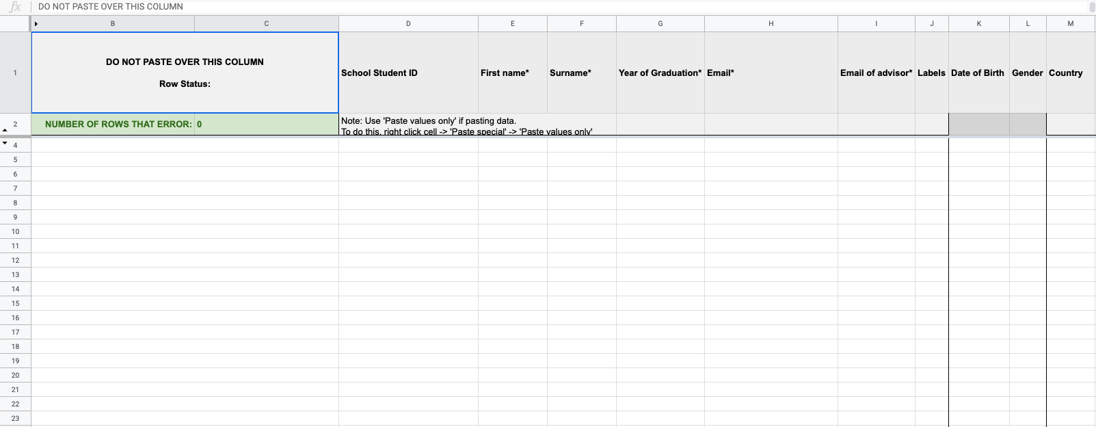Click the merged 'Row Status:' header cell
The height and width of the screenshot is (427, 1096).
[x=185, y=73]
